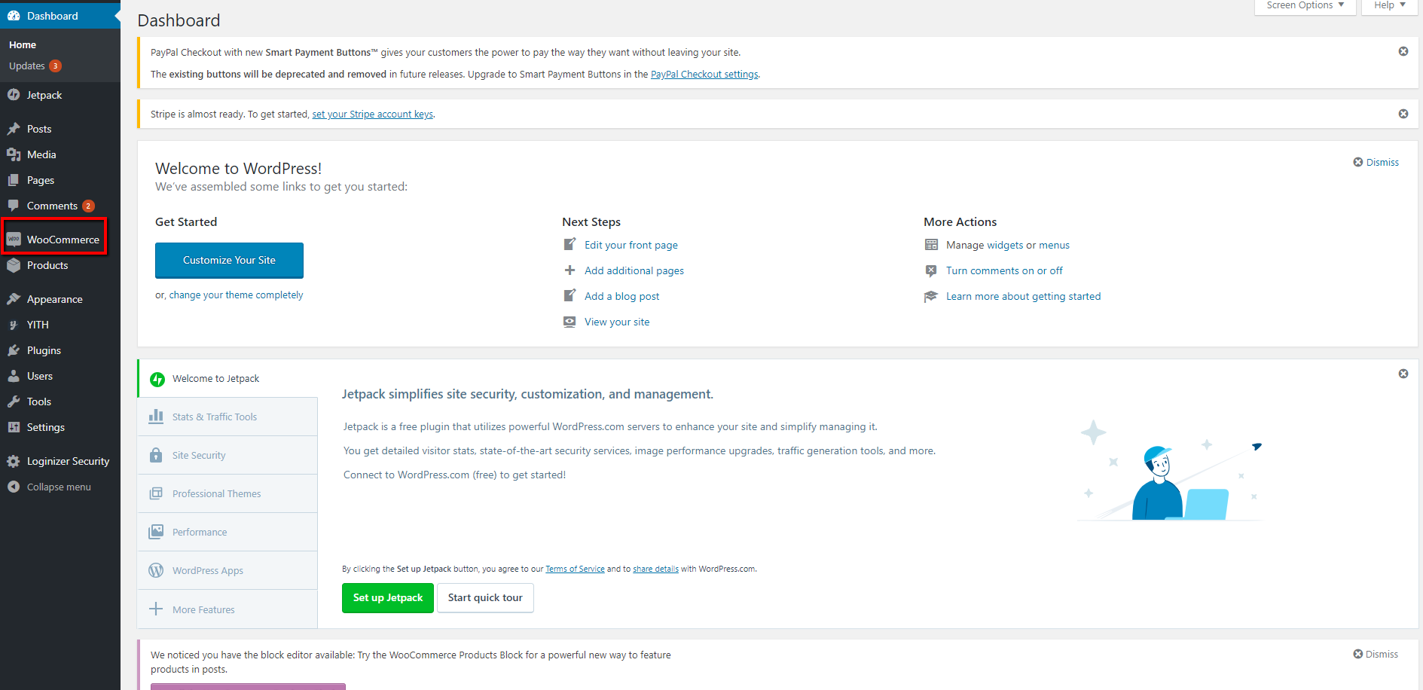The height and width of the screenshot is (690, 1423).
Task: Click the Customize Your Site button
Action: [229, 260]
